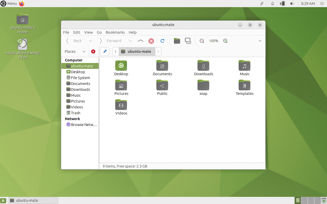Image resolution: width=327 pixels, height=204 pixels.
Task: Click path bar left scroll chevron
Action: tap(116, 52)
